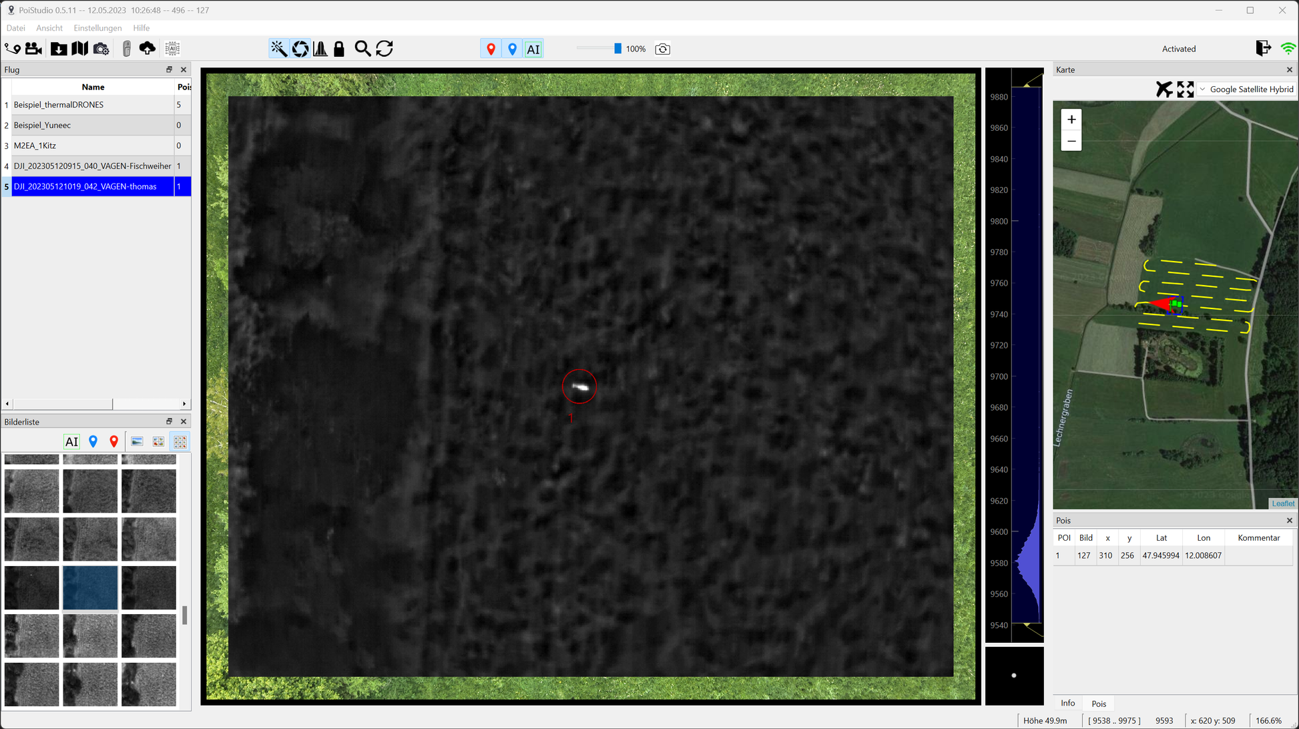Zoom in on the map with plus button
The image size is (1299, 729).
coord(1071,119)
